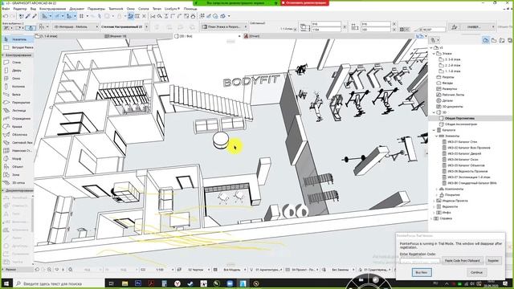The image size is (514, 289).
Task: Click the Undo arrow in the toolbar
Action: (x=6, y=16)
